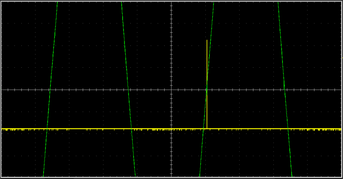Click where leftmost rising edge crosses yellow baseline
The height and width of the screenshot is (179, 343).
pos(47,129)
